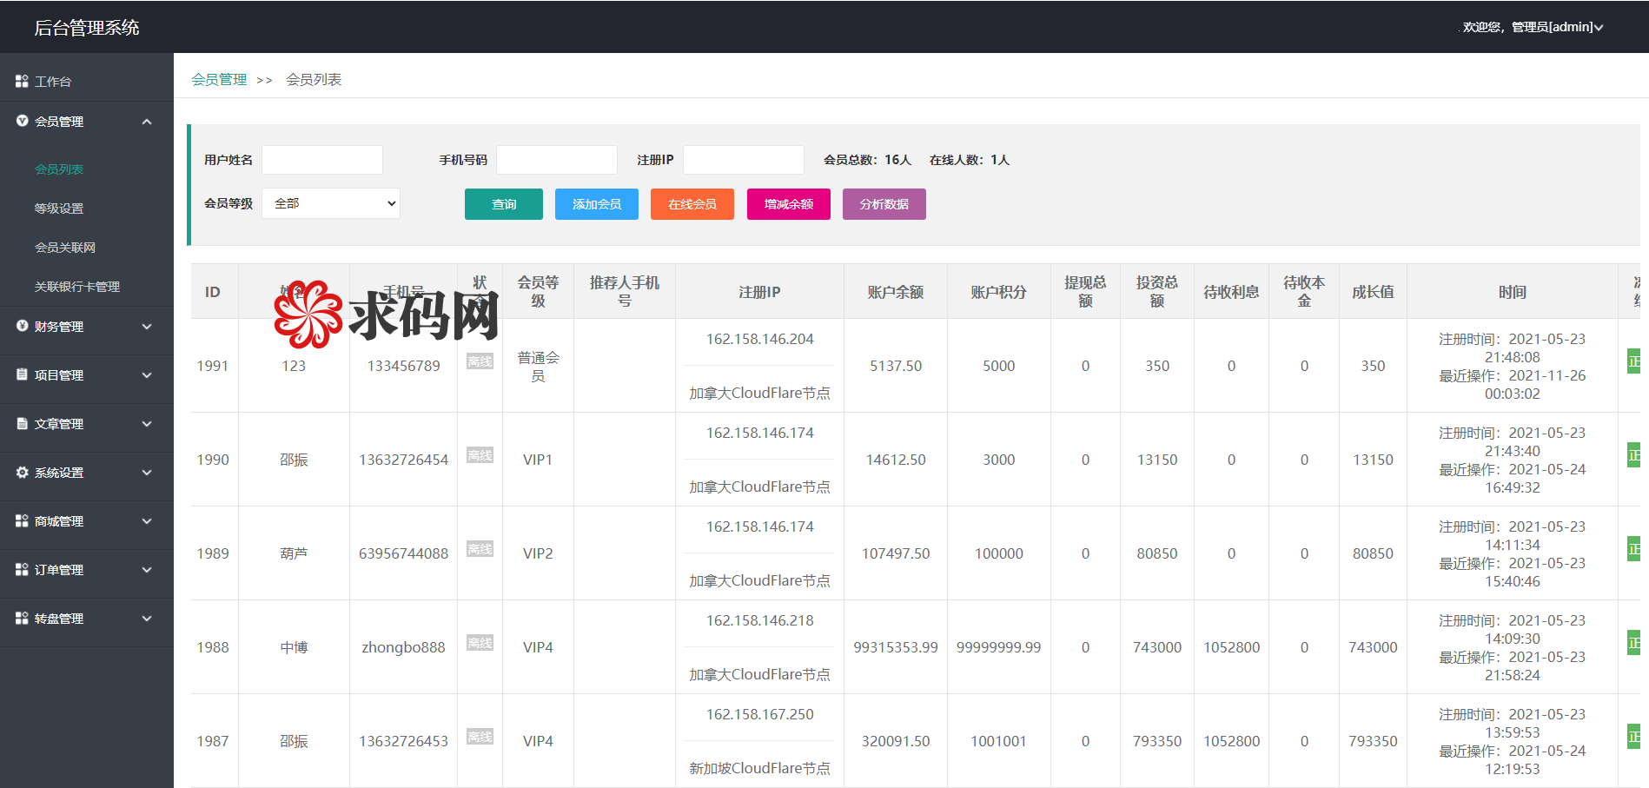Open 等级设置 from the sidebar
Viewport: 1649px width, 788px height.
(58, 208)
